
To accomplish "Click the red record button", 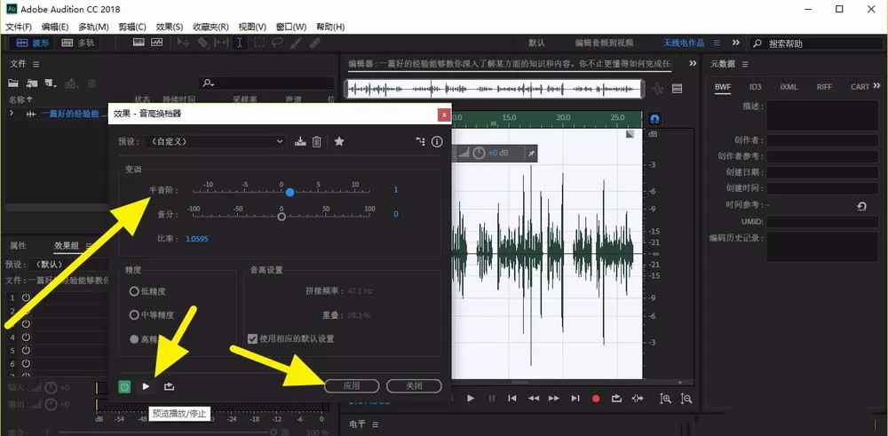I will (596, 399).
